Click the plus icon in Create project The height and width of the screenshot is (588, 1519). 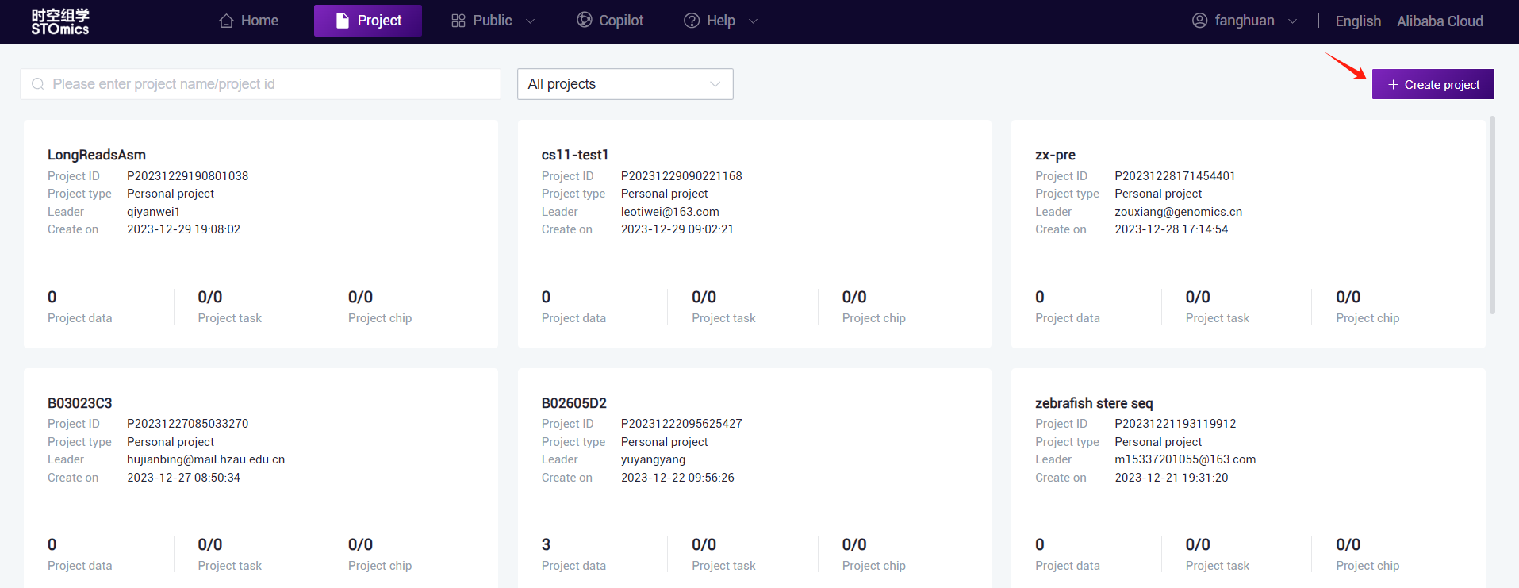pos(1393,85)
